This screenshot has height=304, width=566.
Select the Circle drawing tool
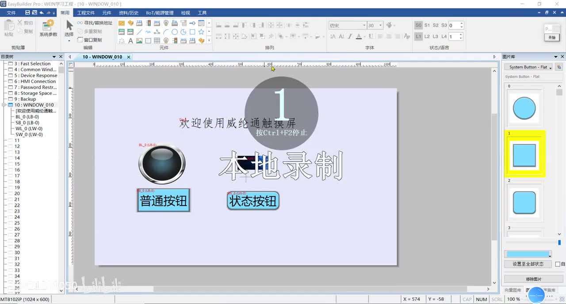(175, 32)
